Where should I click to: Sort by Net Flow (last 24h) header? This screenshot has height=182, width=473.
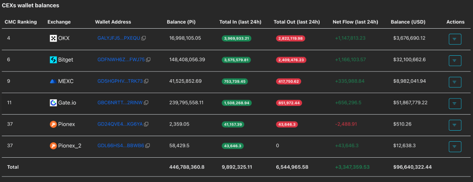pos(355,22)
